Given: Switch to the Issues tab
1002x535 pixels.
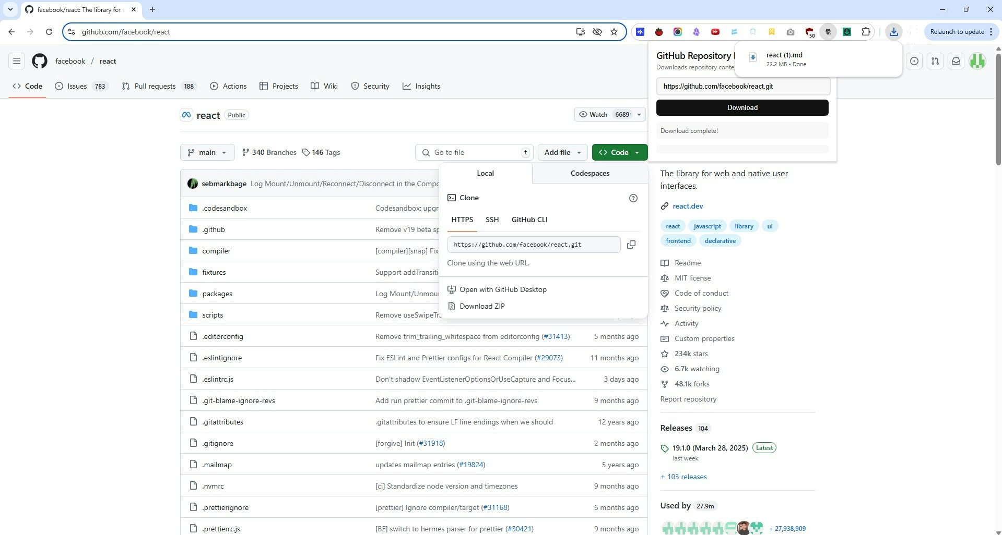Looking at the screenshot, I should click(x=82, y=86).
